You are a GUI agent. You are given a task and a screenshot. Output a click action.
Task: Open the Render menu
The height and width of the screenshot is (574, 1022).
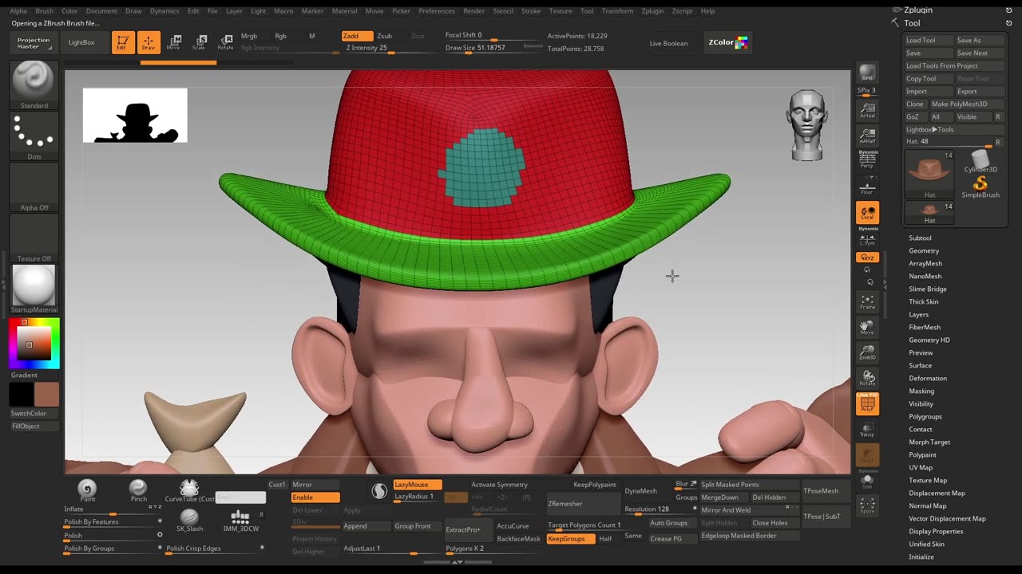click(473, 11)
